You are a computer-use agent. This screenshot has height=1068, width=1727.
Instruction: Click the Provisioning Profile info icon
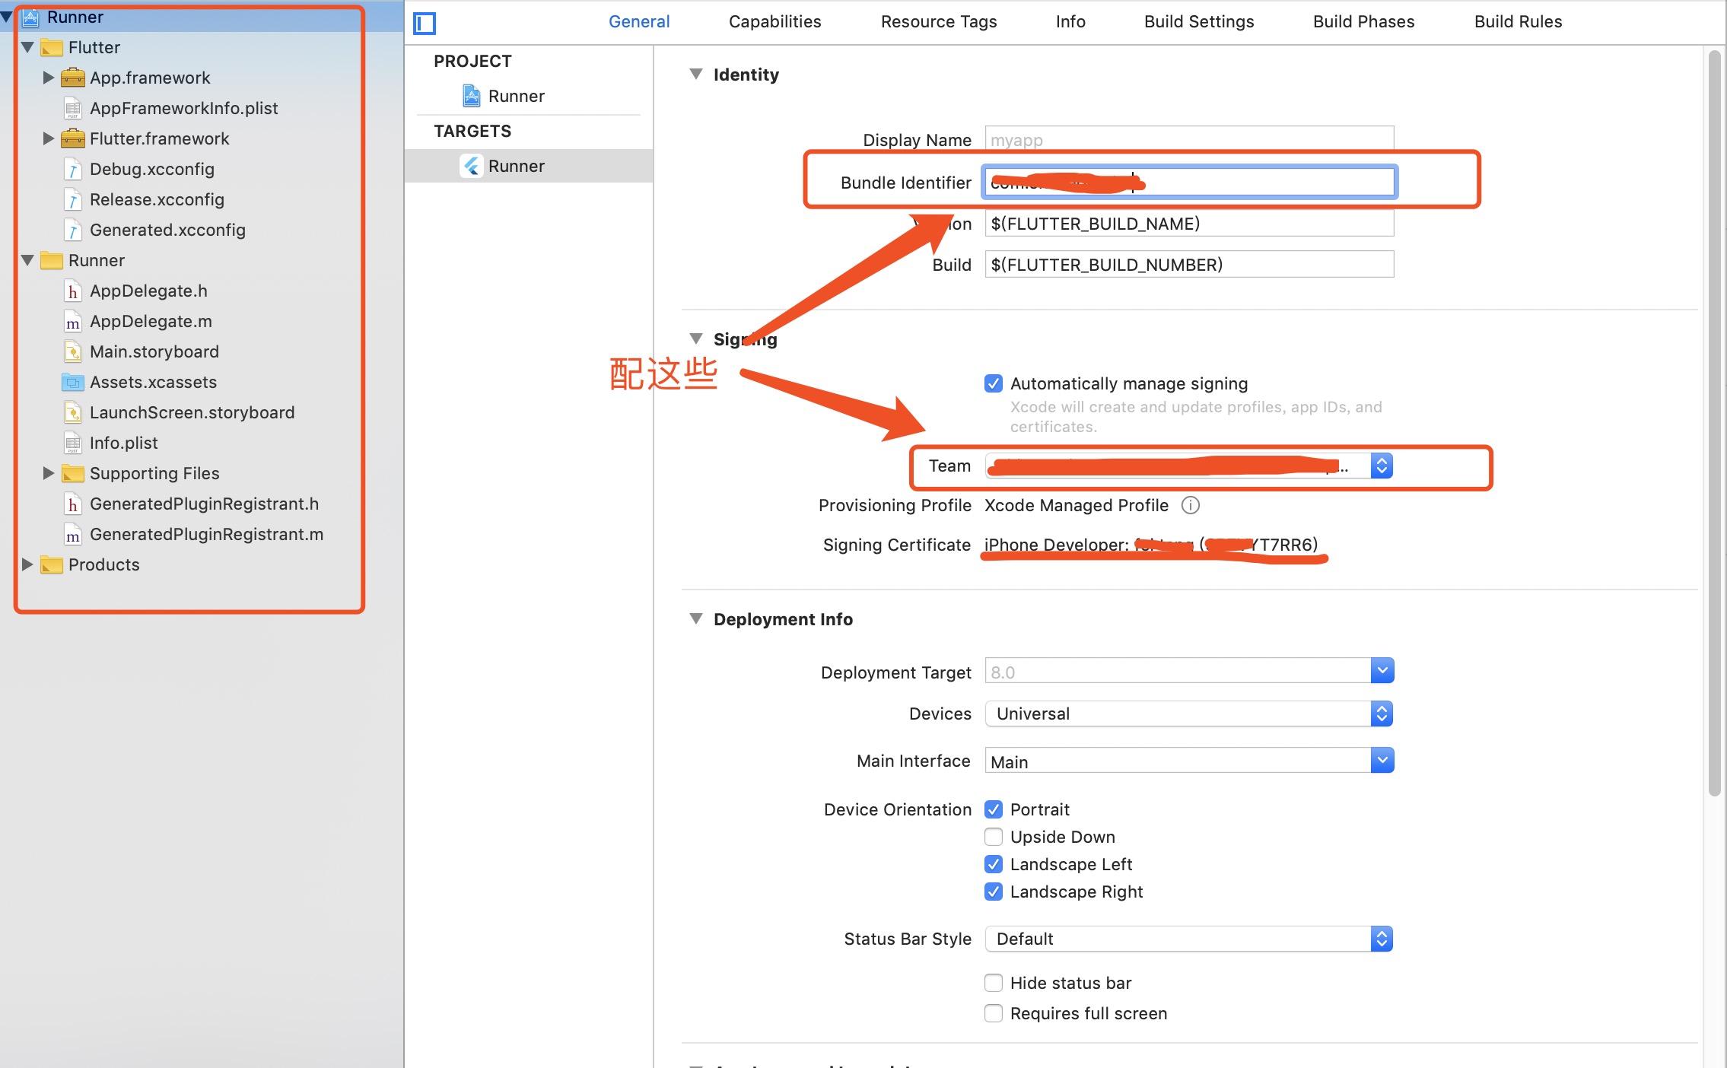[x=1191, y=505]
